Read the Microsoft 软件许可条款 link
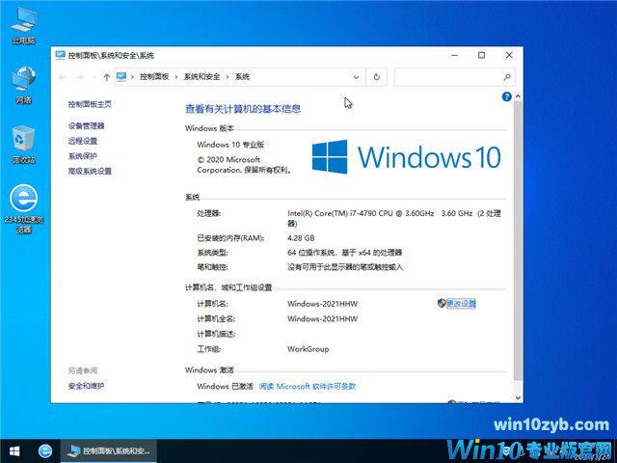The width and height of the screenshot is (617, 463). click(308, 386)
